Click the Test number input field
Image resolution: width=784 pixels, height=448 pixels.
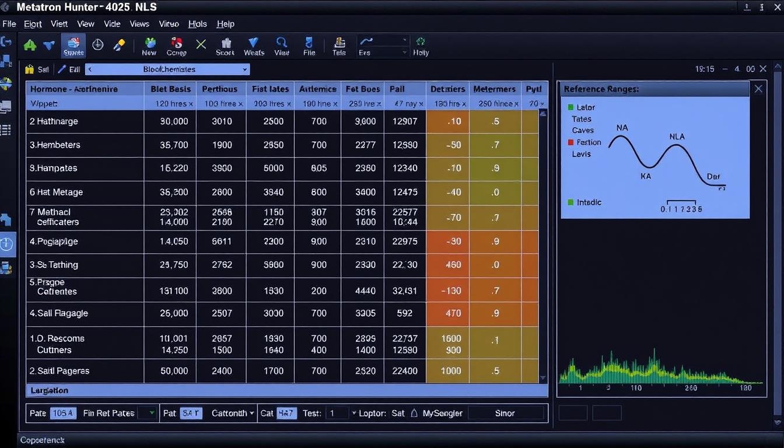[x=337, y=412]
